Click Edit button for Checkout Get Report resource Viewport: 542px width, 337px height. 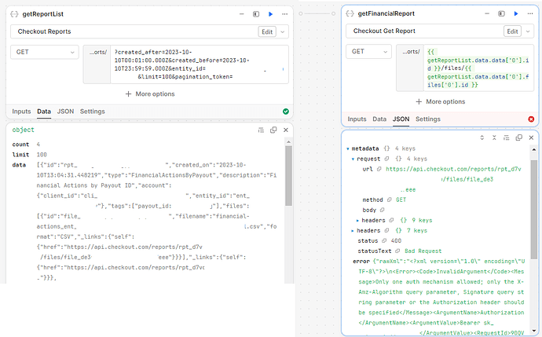(512, 31)
